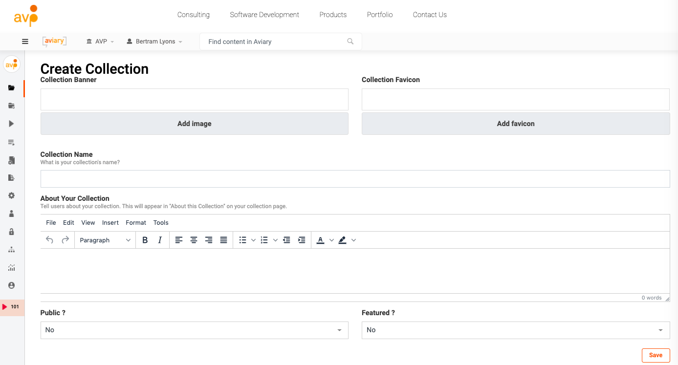Image resolution: width=678 pixels, height=365 pixels.
Task: Toggle italic formatting
Action: point(160,240)
